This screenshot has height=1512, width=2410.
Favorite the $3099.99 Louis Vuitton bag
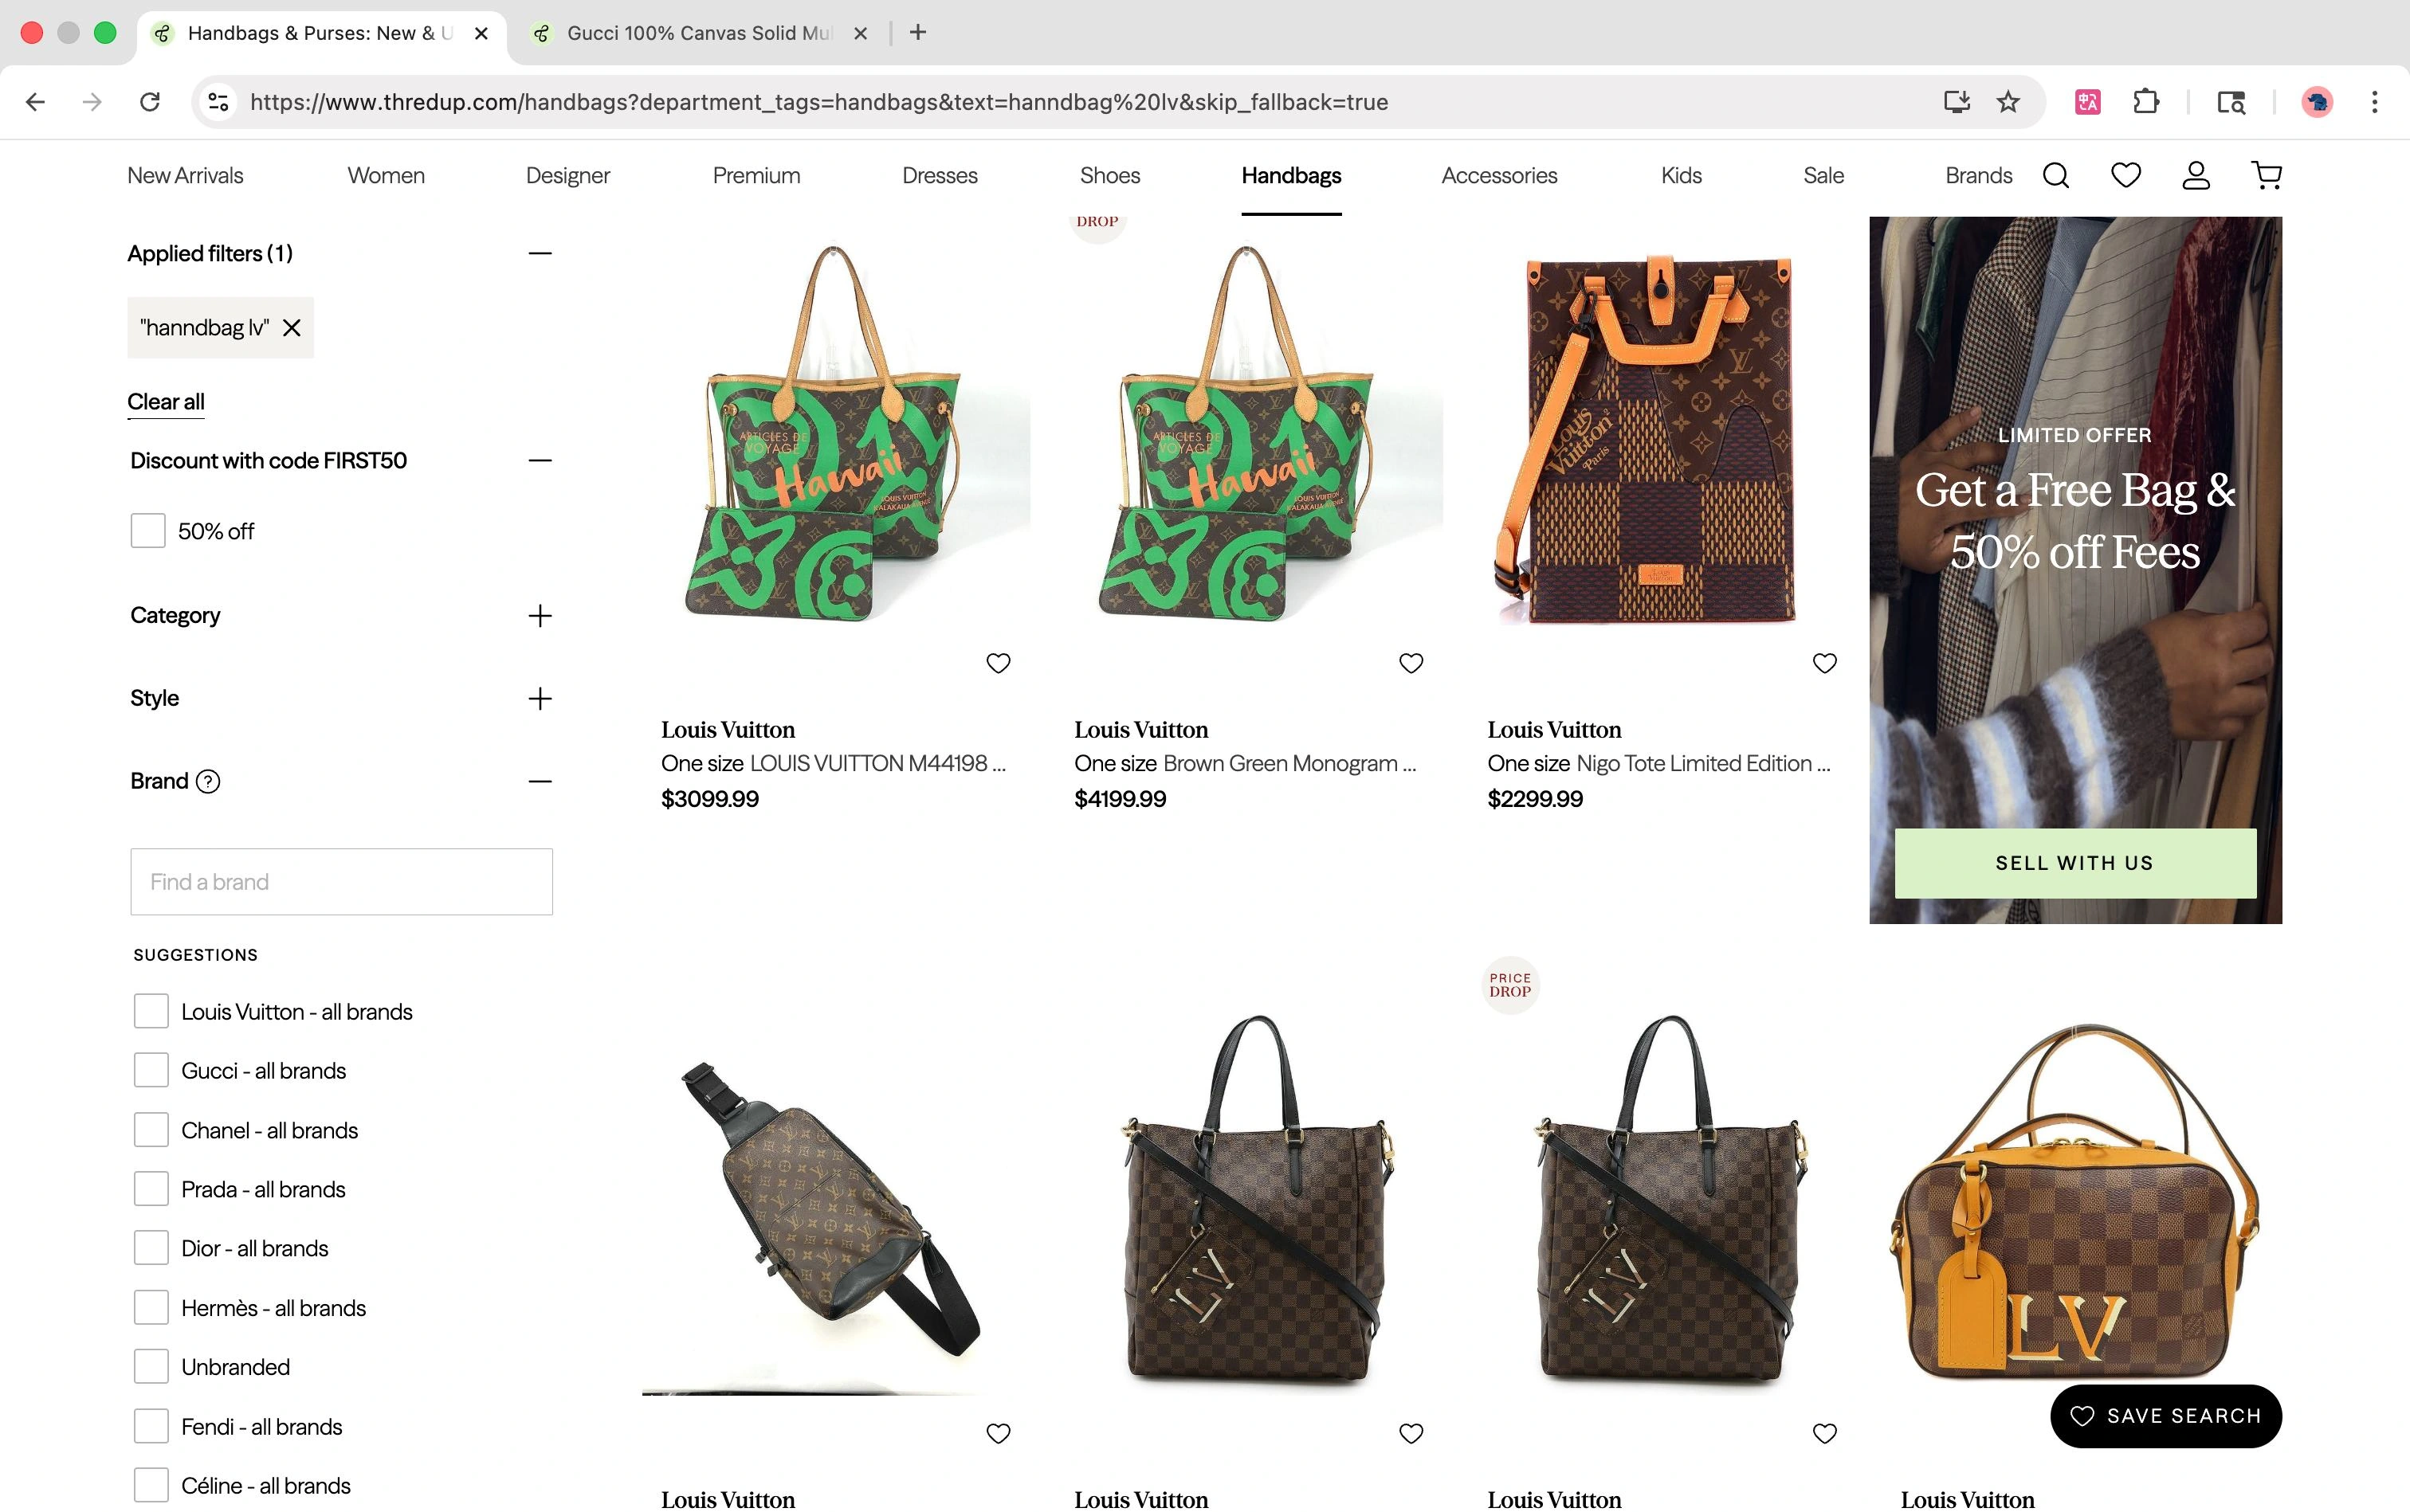click(999, 663)
